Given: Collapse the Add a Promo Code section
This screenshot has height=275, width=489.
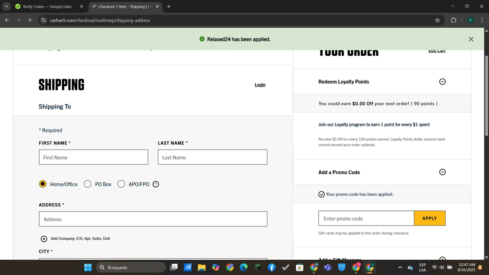Looking at the screenshot, I should point(442,172).
